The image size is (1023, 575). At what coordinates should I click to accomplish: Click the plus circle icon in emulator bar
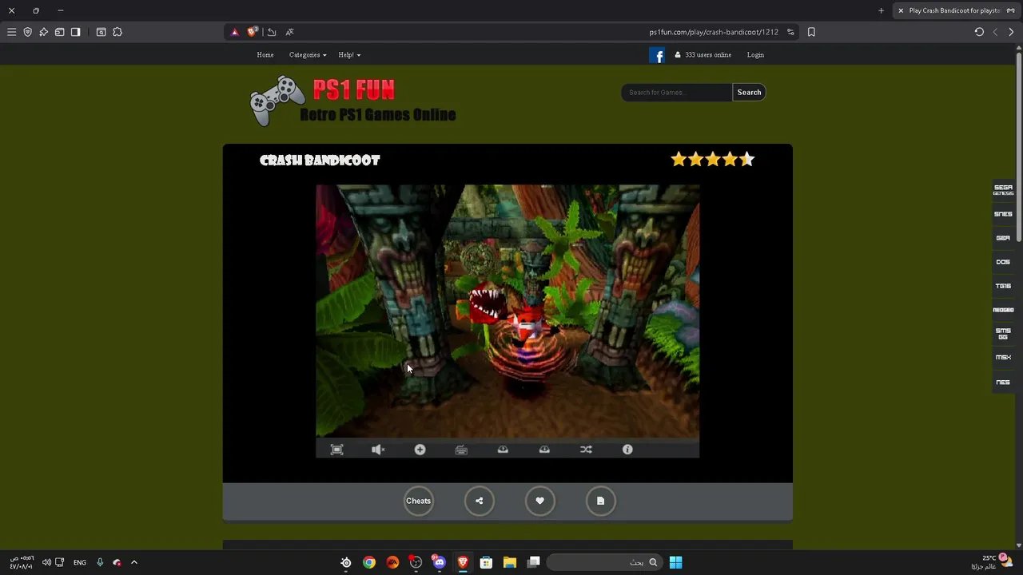(420, 450)
